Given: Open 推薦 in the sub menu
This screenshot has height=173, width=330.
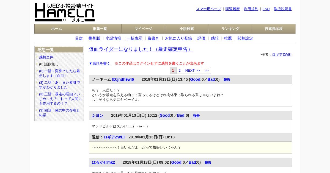Looking at the screenshot, I should (228, 38).
